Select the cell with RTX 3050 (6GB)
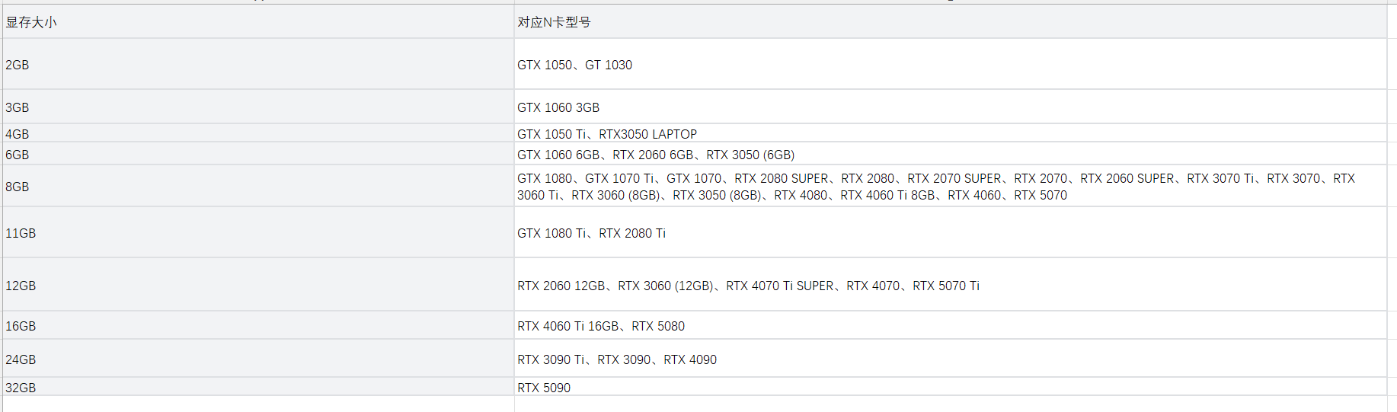 click(951, 154)
